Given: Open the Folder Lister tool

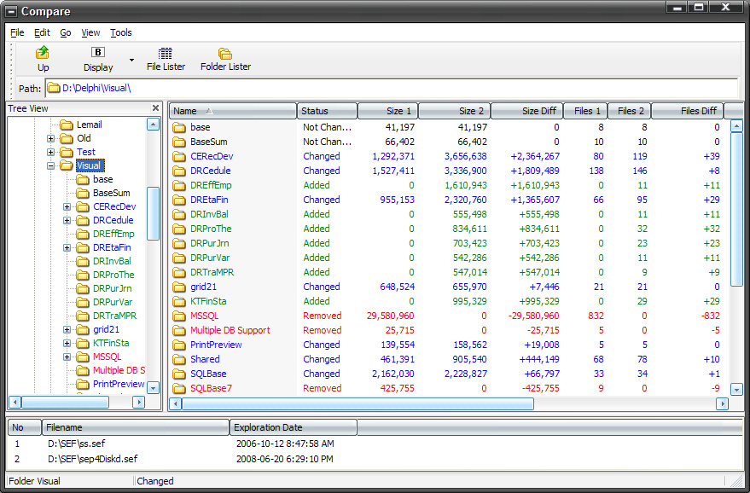Looking at the screenshot, I should [225, 54].
